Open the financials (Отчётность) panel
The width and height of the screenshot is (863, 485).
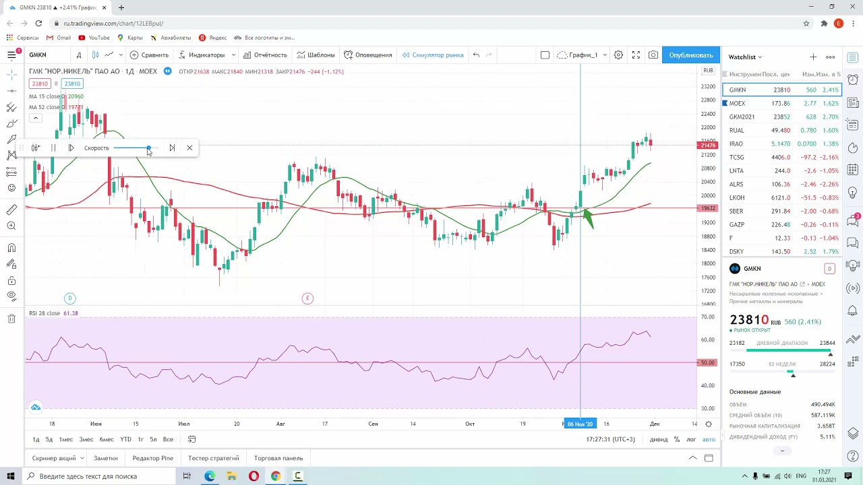(265, 55)
